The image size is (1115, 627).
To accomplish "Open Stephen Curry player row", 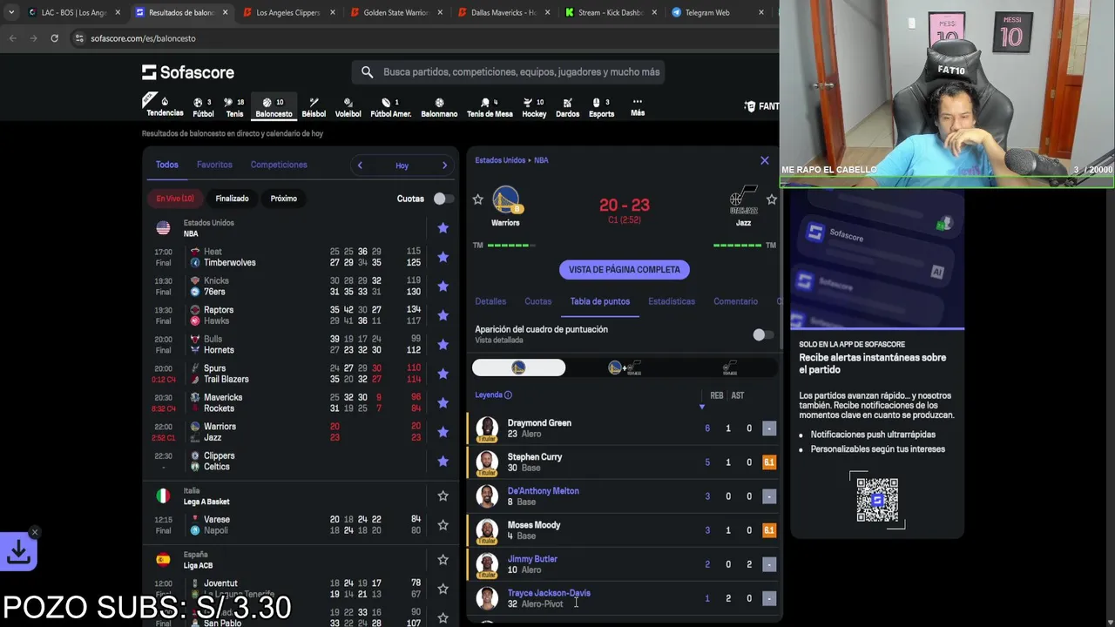I will pyautogui.click(x=624, y=462).
